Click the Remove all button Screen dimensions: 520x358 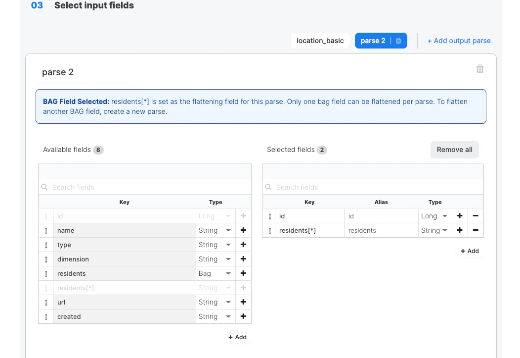[454, 150]
